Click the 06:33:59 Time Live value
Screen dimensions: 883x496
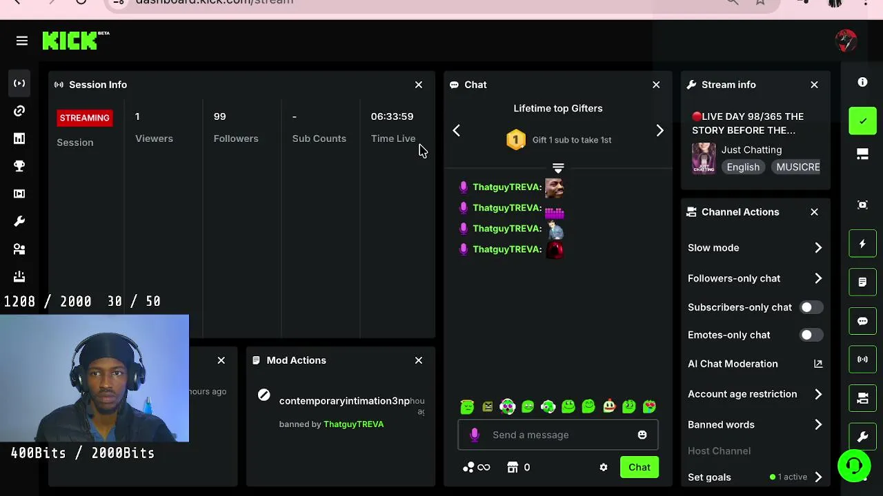pyautogui.click(x=392, y=116)
